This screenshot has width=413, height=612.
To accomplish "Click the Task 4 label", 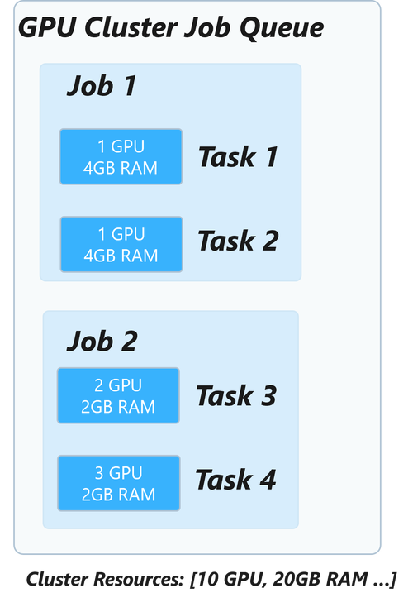I will [236, 480].
